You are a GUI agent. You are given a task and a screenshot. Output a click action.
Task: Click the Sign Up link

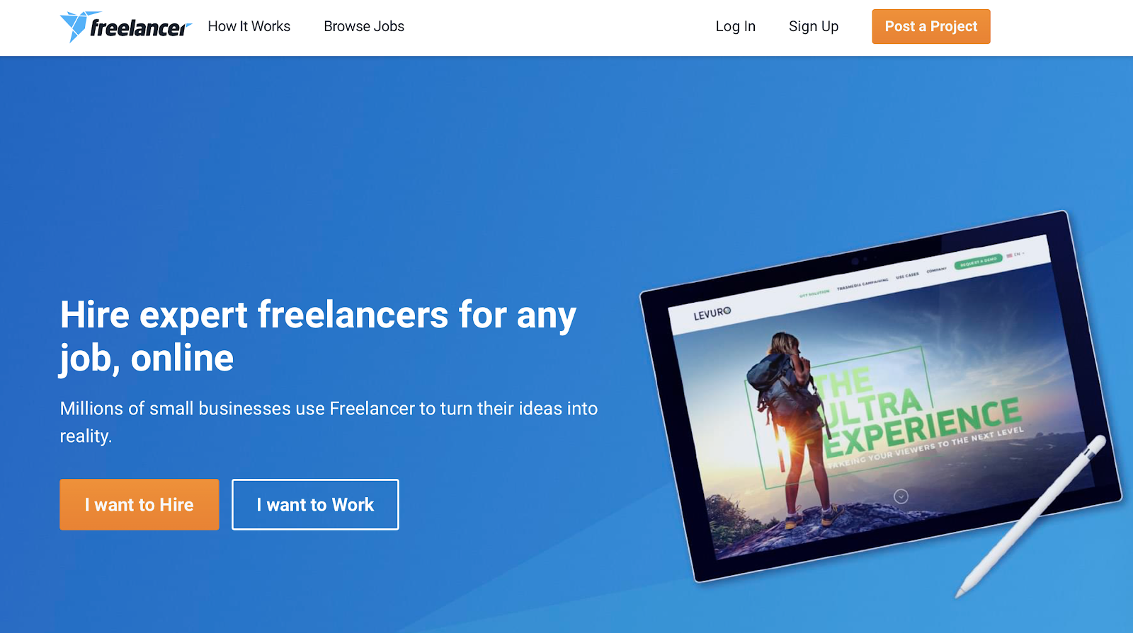pyautogui.click(x=814, y=26)
